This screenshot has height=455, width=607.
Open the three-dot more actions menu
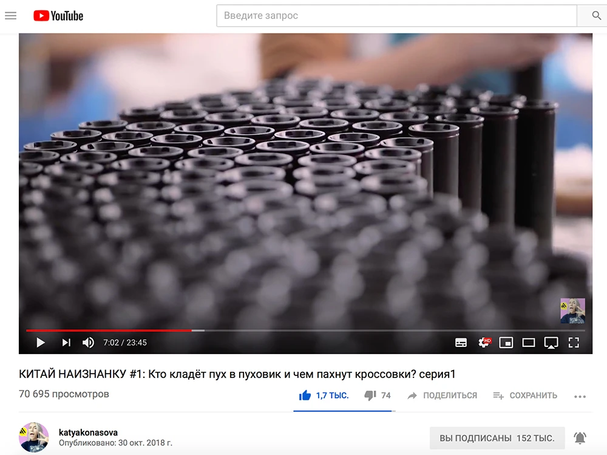pos(580,397)
